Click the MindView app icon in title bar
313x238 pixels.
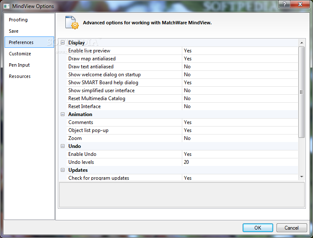click(x=7, y=6)
